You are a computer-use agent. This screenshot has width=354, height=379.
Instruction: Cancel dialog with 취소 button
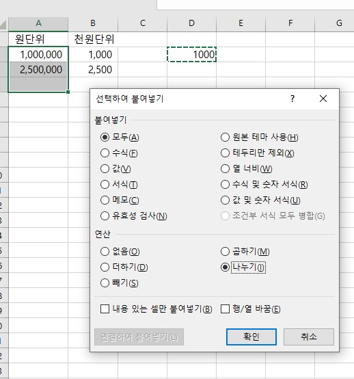coord(309,337)
